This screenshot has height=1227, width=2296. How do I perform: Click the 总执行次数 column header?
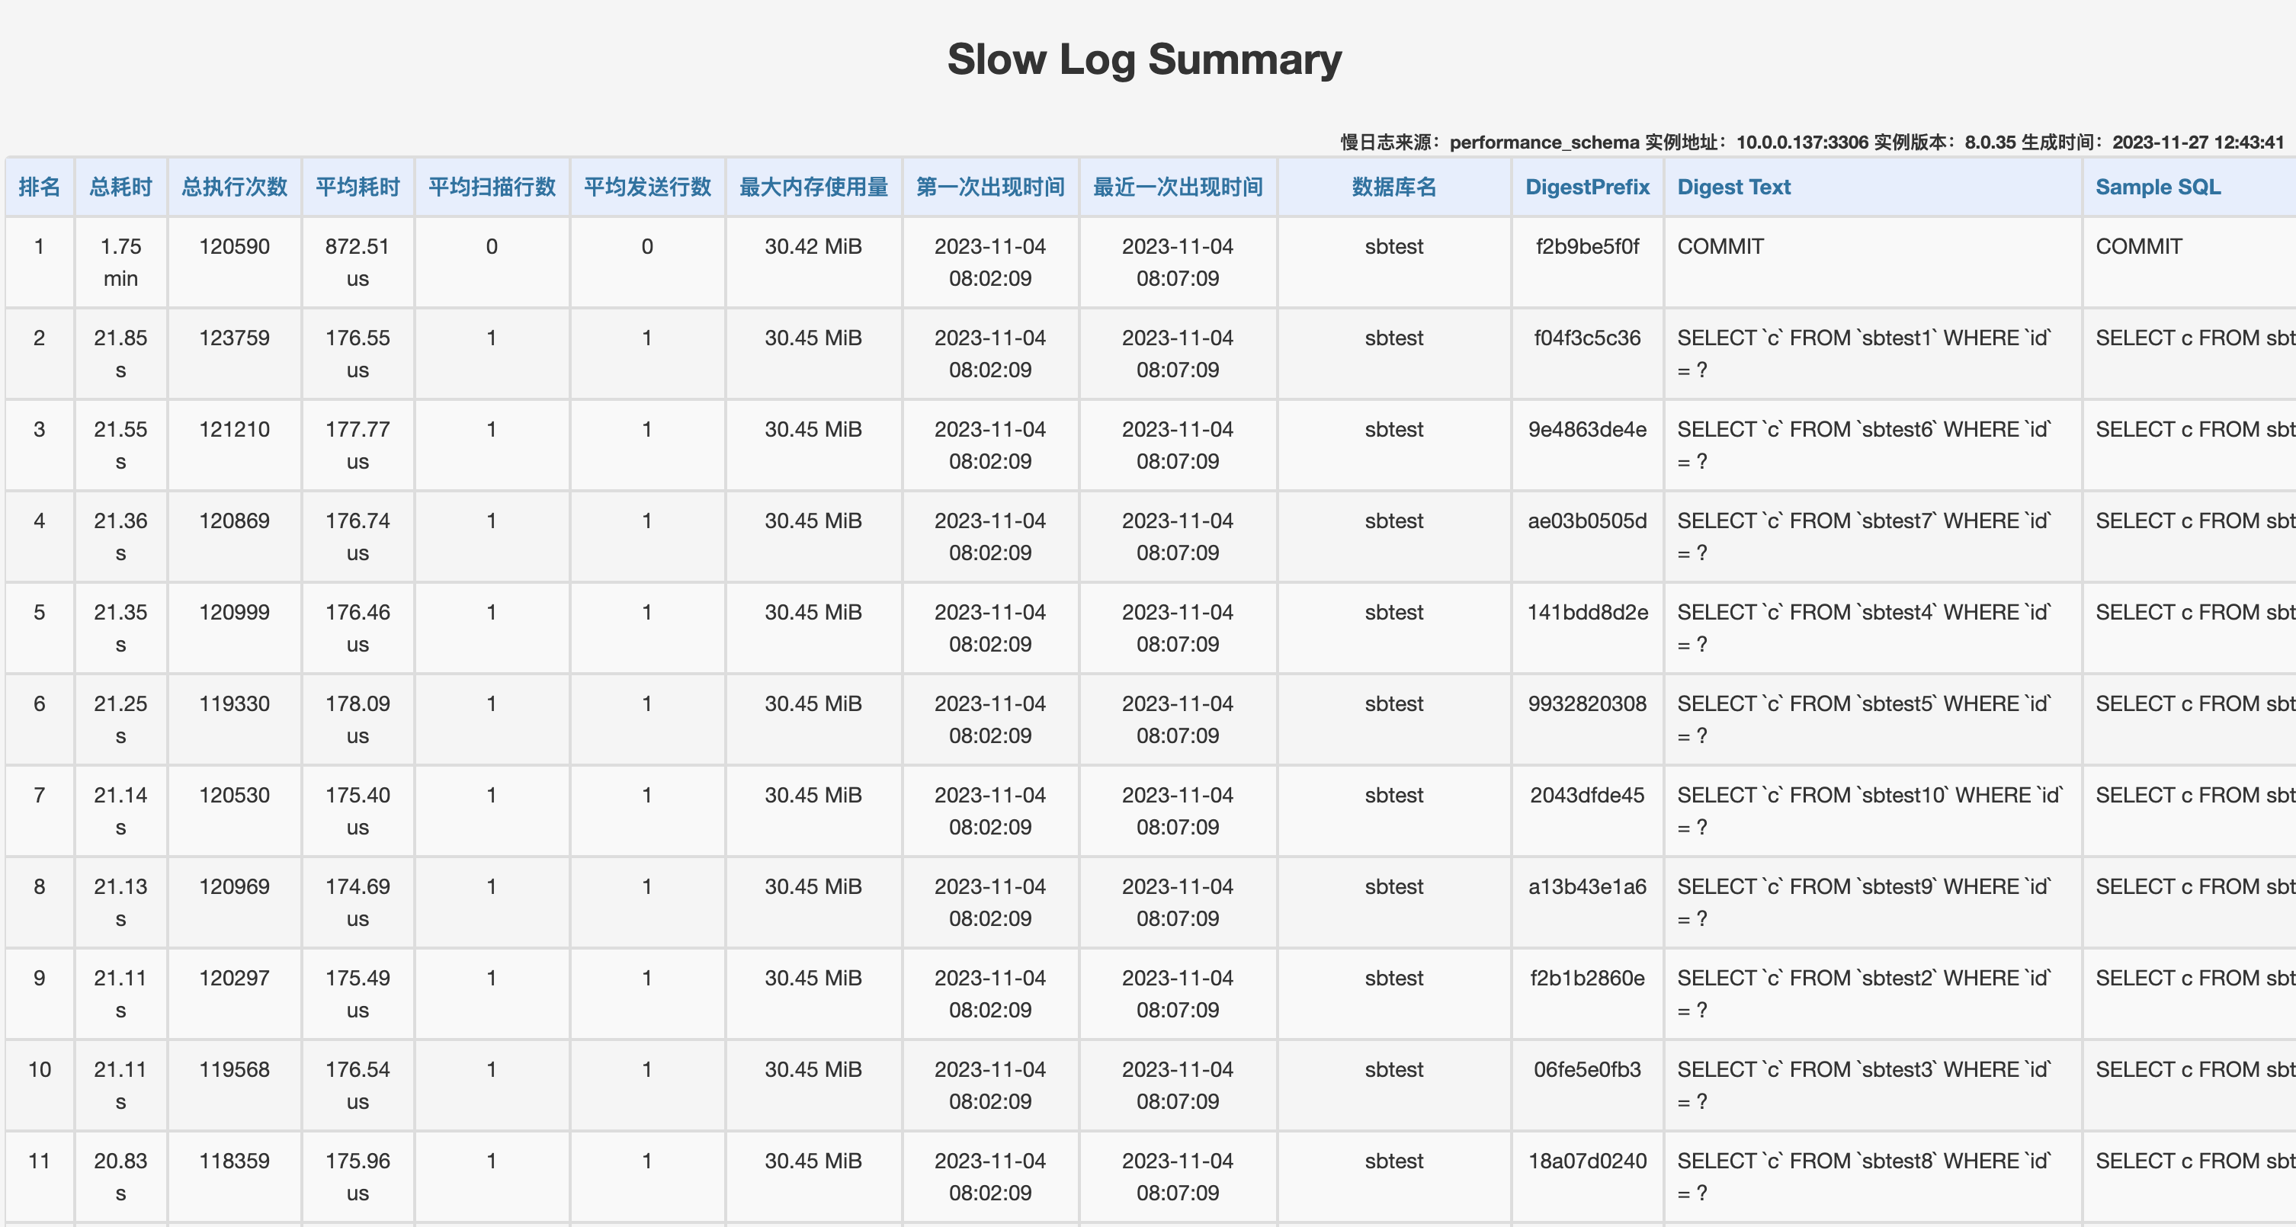235,187
